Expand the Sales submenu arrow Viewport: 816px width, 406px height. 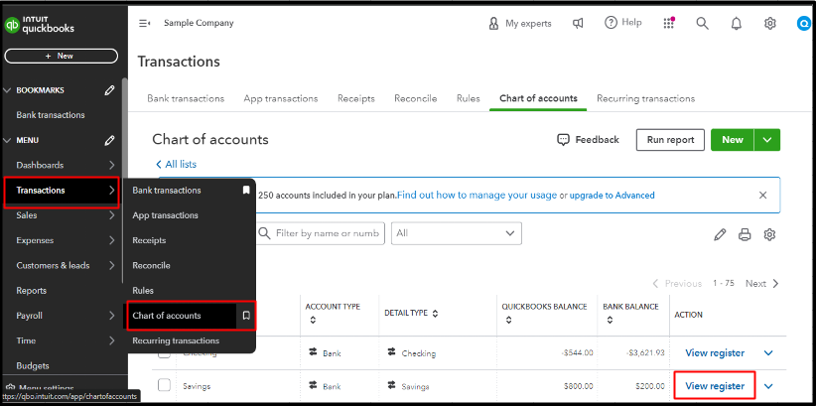[x=112, y=215]
